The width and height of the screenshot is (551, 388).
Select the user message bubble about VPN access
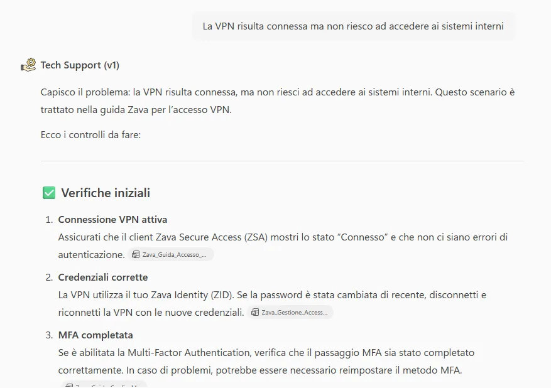click(352, 26)
